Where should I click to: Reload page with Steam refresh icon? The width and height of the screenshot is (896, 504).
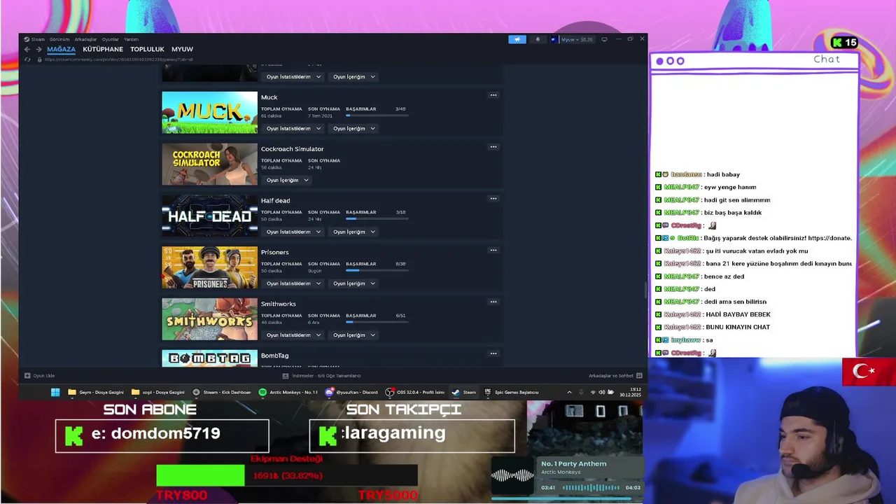27,59
